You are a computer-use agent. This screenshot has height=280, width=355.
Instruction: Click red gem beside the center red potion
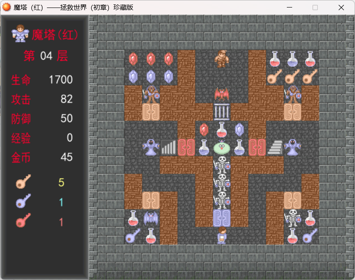tap(204, 130)
